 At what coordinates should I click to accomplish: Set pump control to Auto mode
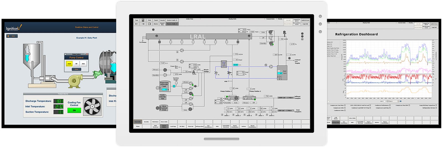pyautogui.click(x=83, y=64)
